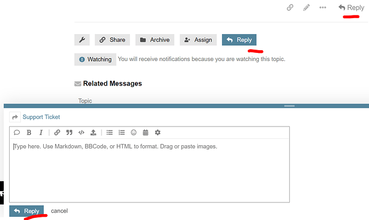Cancel the reply draft
Image resolution: width=369 pixels, height=220 pixels.
(x=59, y=211)
